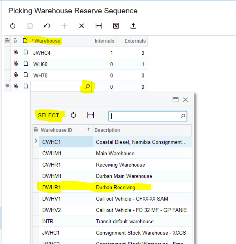
Task: Maximize the warehouse lookup popup
Action: (176, 100)
